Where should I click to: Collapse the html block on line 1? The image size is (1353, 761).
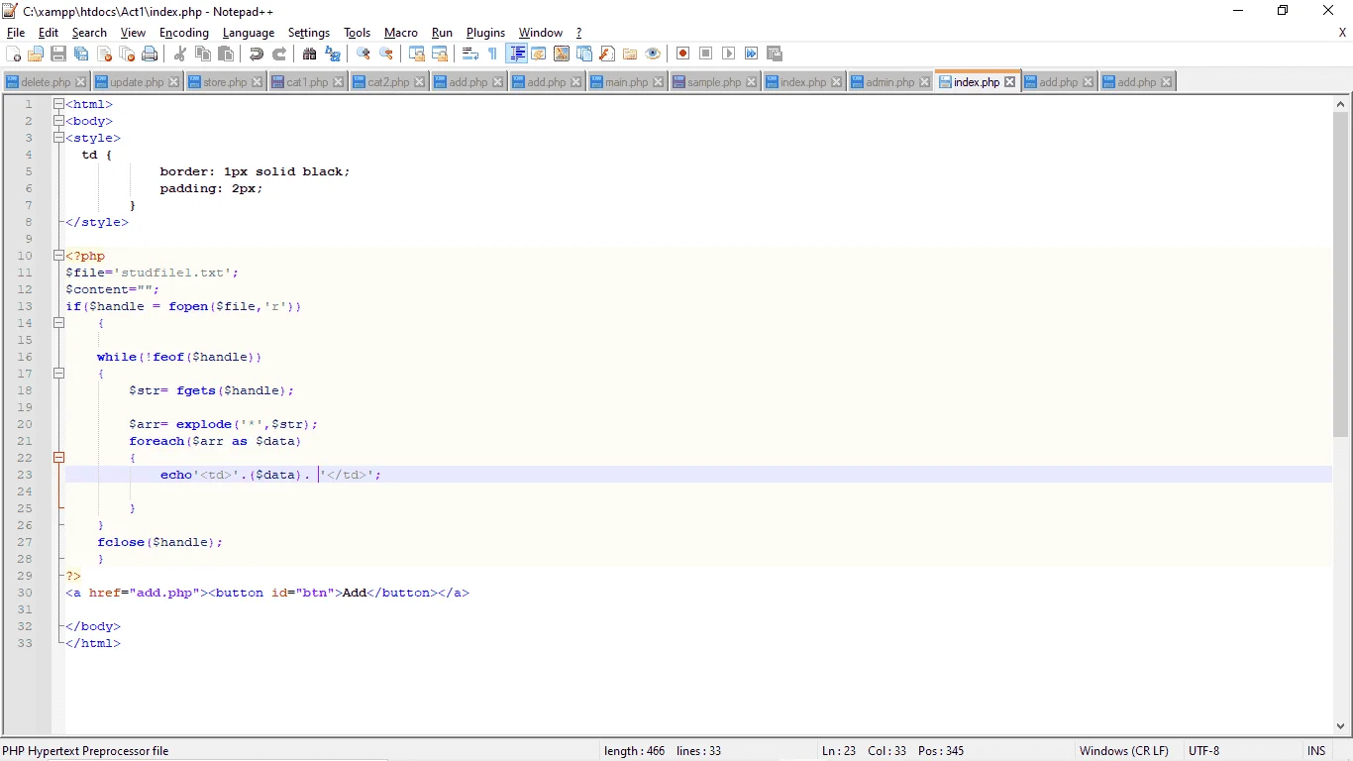click(x=58, y=104)
